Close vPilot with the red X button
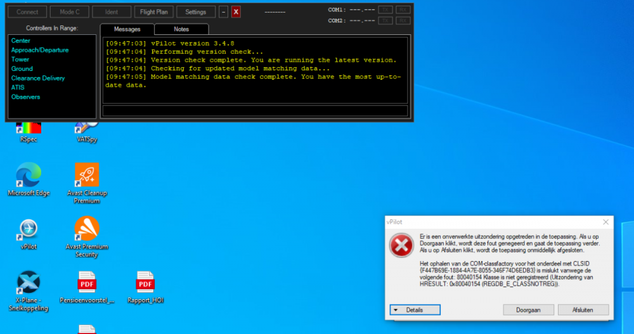 pyautogui.click(x=236, y=12)
